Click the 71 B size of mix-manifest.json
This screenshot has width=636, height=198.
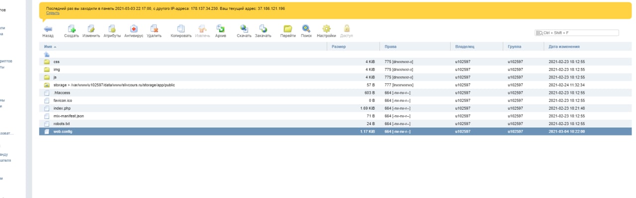pos(370,116)
